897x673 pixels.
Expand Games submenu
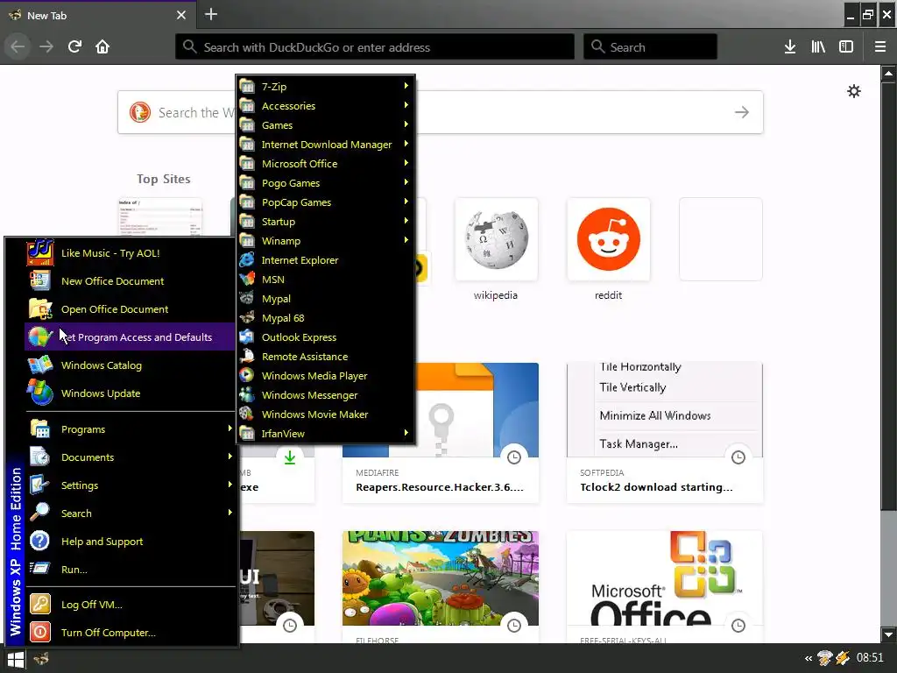pyautogui.click(x=326, y=125)
